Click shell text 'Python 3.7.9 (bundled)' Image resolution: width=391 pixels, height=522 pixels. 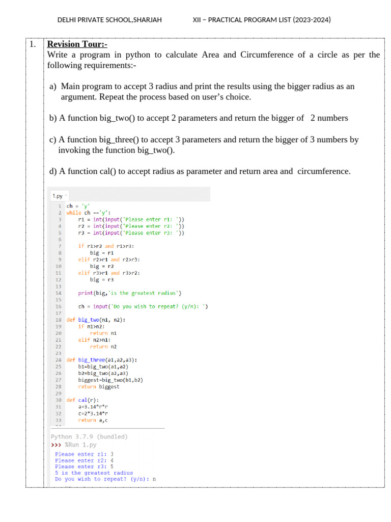point(89,436)
